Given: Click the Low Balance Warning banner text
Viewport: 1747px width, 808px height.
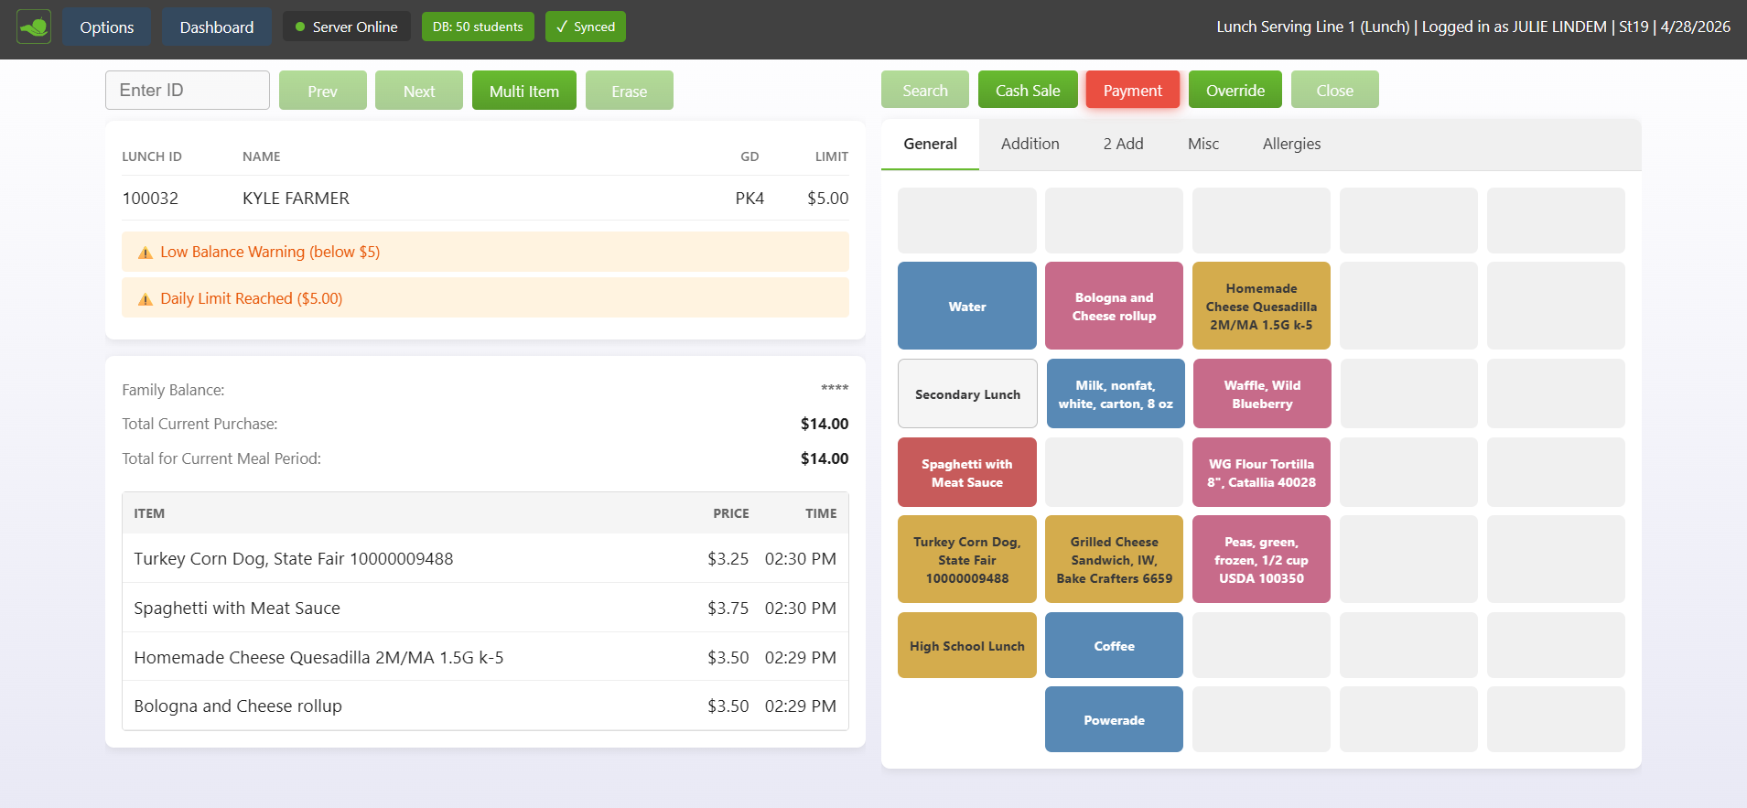Looking at the screenshot, I should [270, 252].
